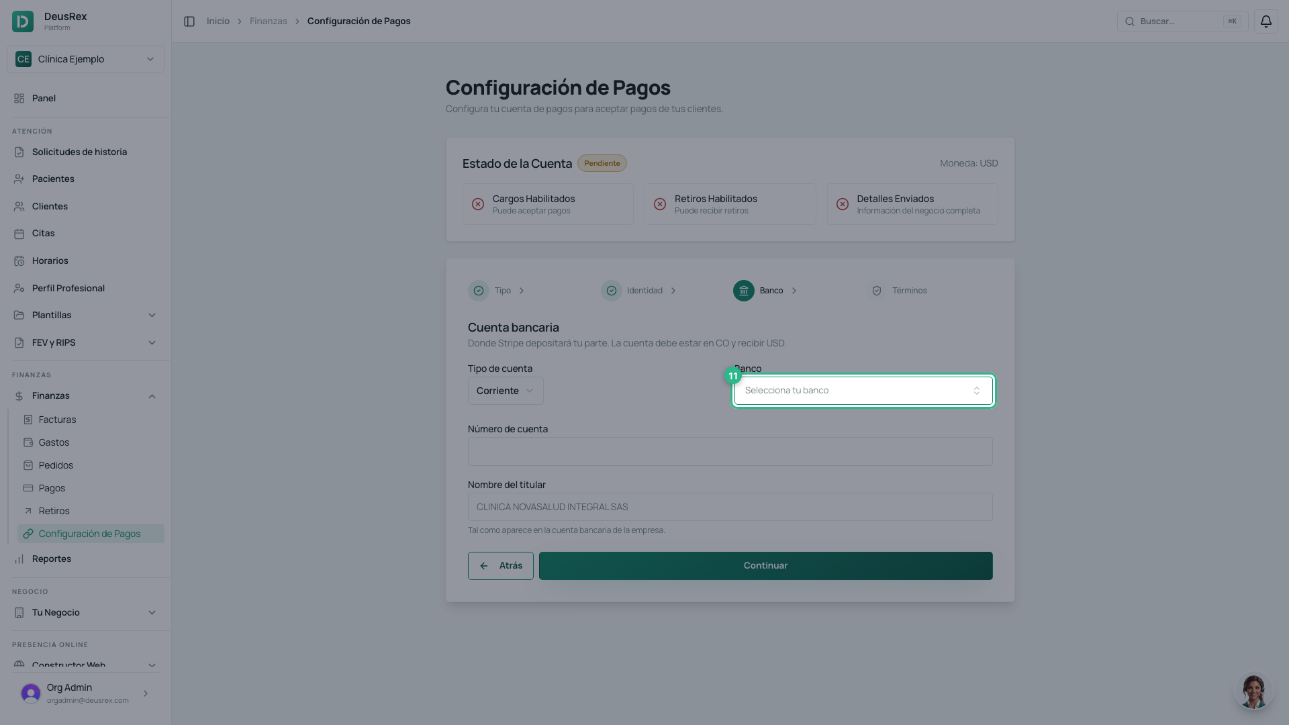
Task: Click the Identidad step check icon
Action: [611, 291]
